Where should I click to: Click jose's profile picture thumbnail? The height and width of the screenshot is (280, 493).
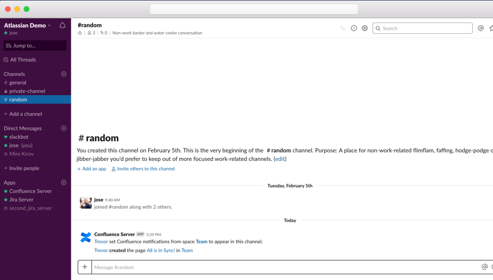[86, 203]
